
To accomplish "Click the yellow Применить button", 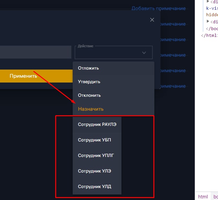I will coord(36,76).
